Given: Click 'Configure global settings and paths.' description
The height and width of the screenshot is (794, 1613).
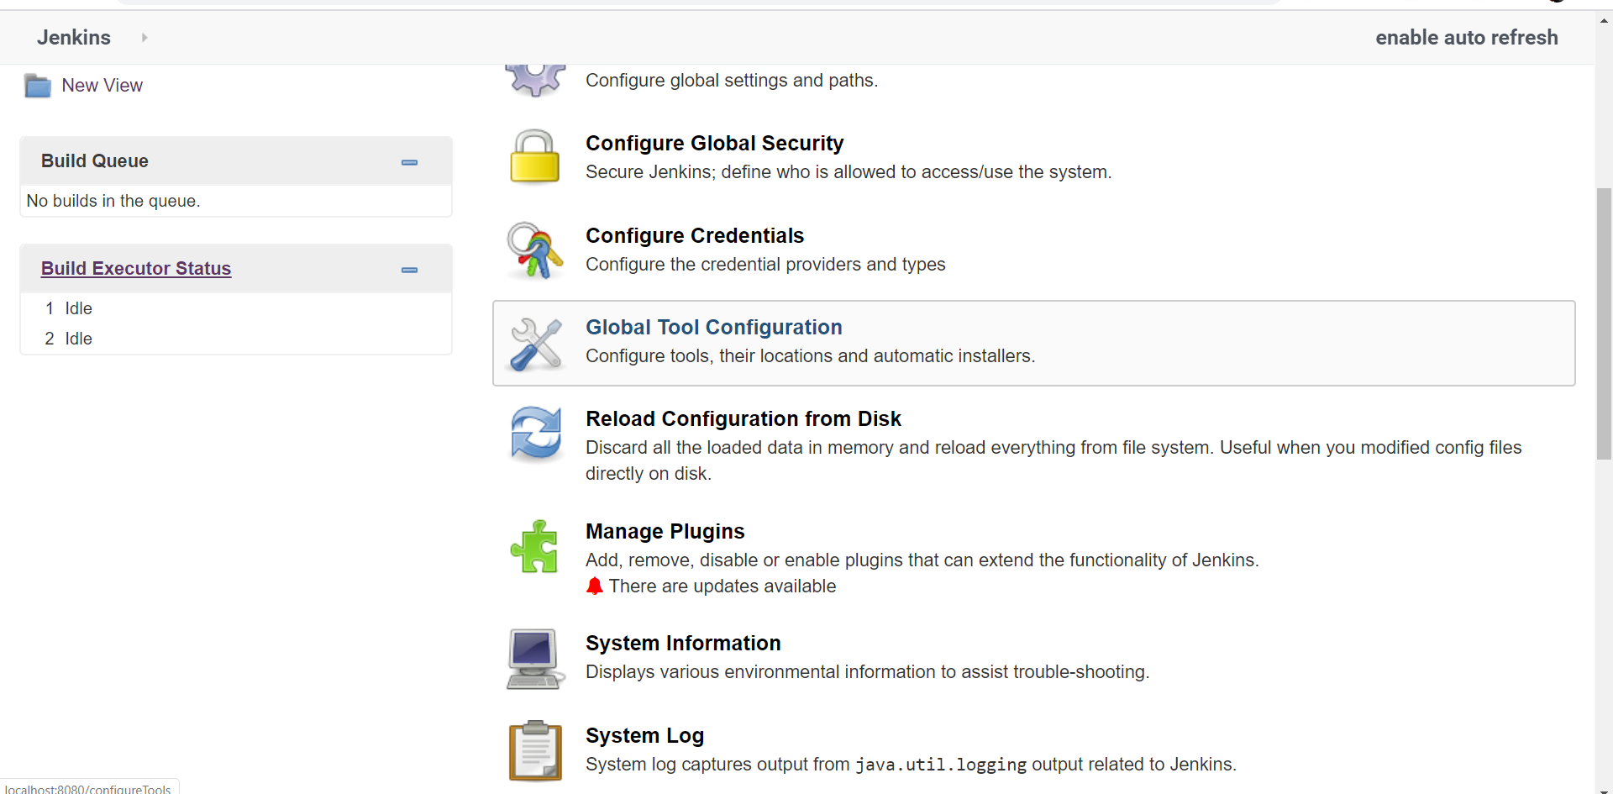Looking at the screenshot, I should pyautogui.click(x=732, y=81).
